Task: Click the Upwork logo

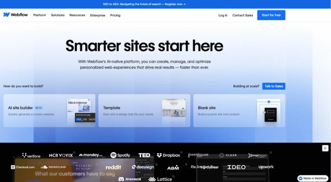Action: (x=266, y=167)
